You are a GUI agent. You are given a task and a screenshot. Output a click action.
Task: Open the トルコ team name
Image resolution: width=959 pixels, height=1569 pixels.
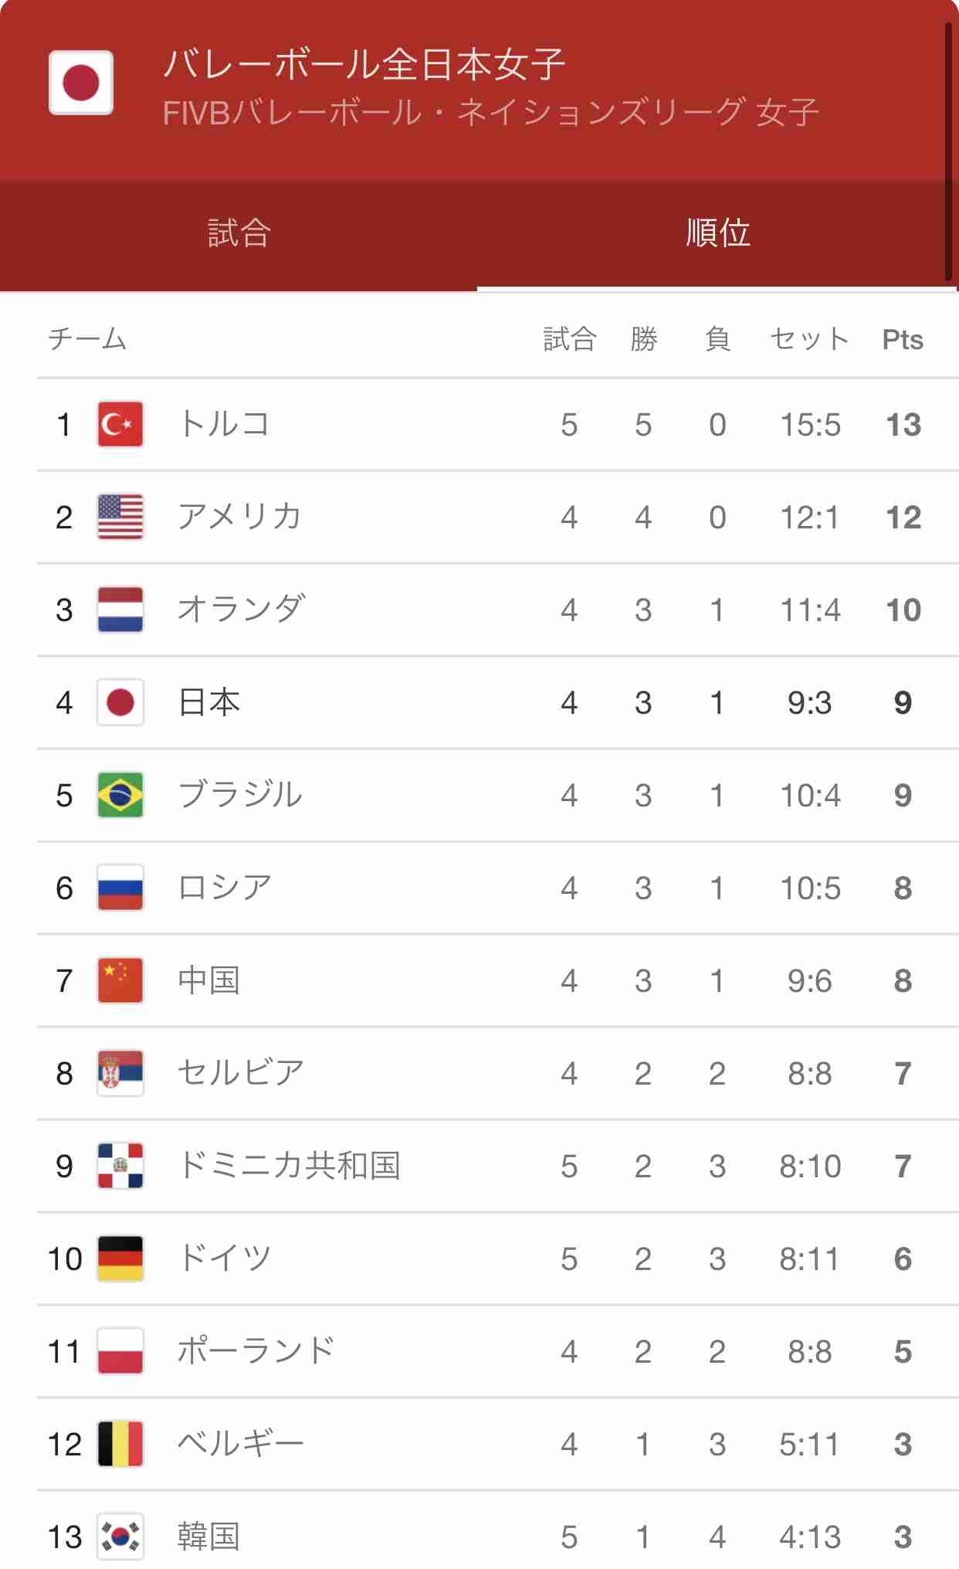[x=224, y=424]
